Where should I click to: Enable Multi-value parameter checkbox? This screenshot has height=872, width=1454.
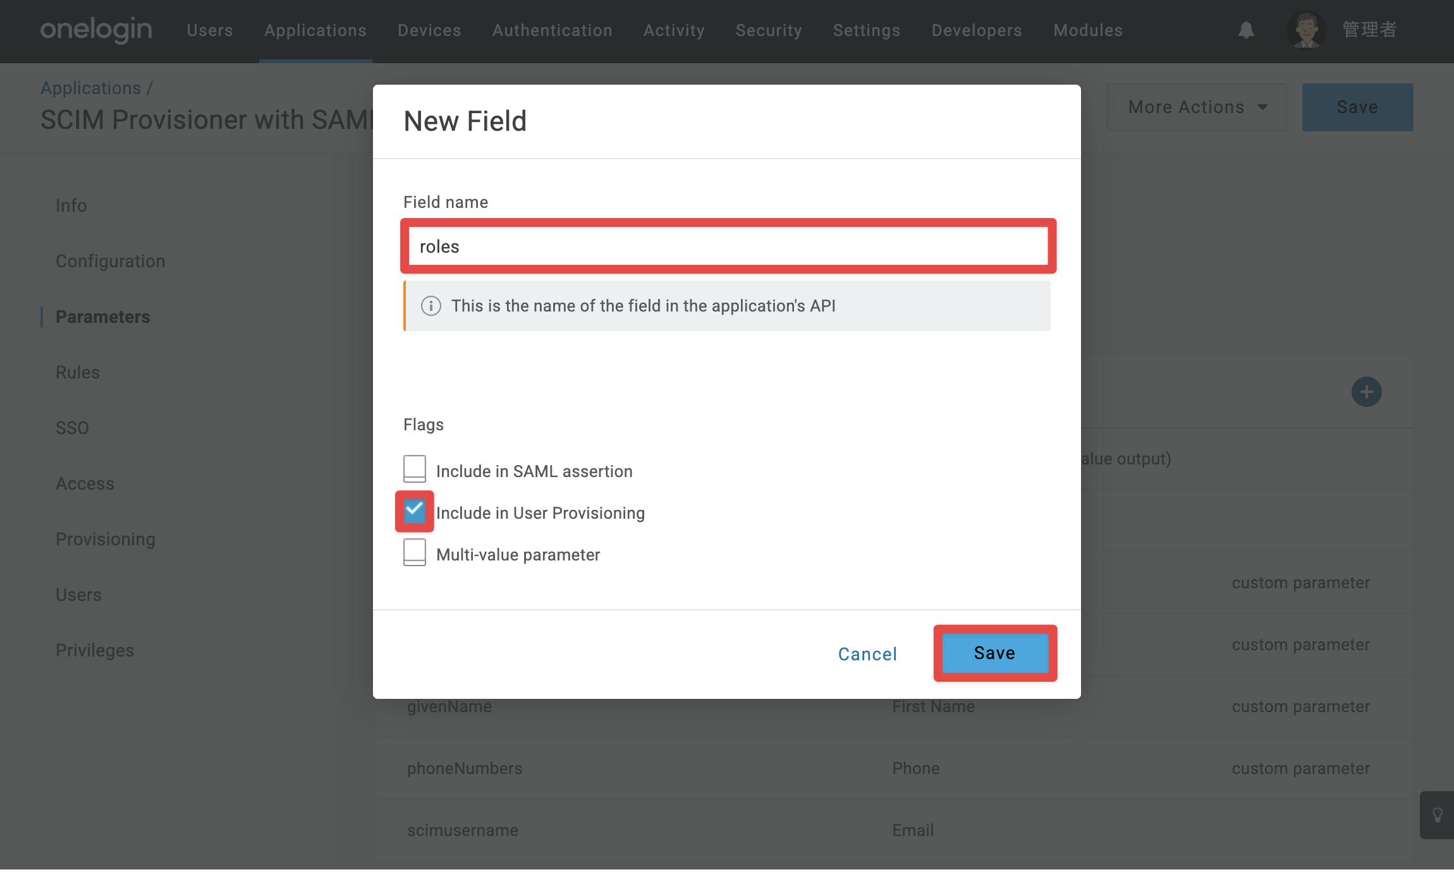[x=415, y=552]
